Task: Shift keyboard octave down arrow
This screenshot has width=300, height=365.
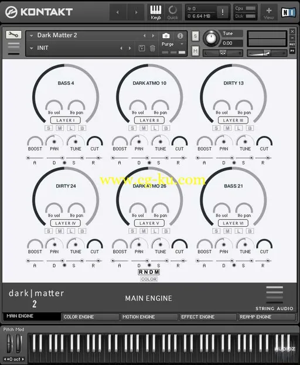Action: tap(5, 359)
